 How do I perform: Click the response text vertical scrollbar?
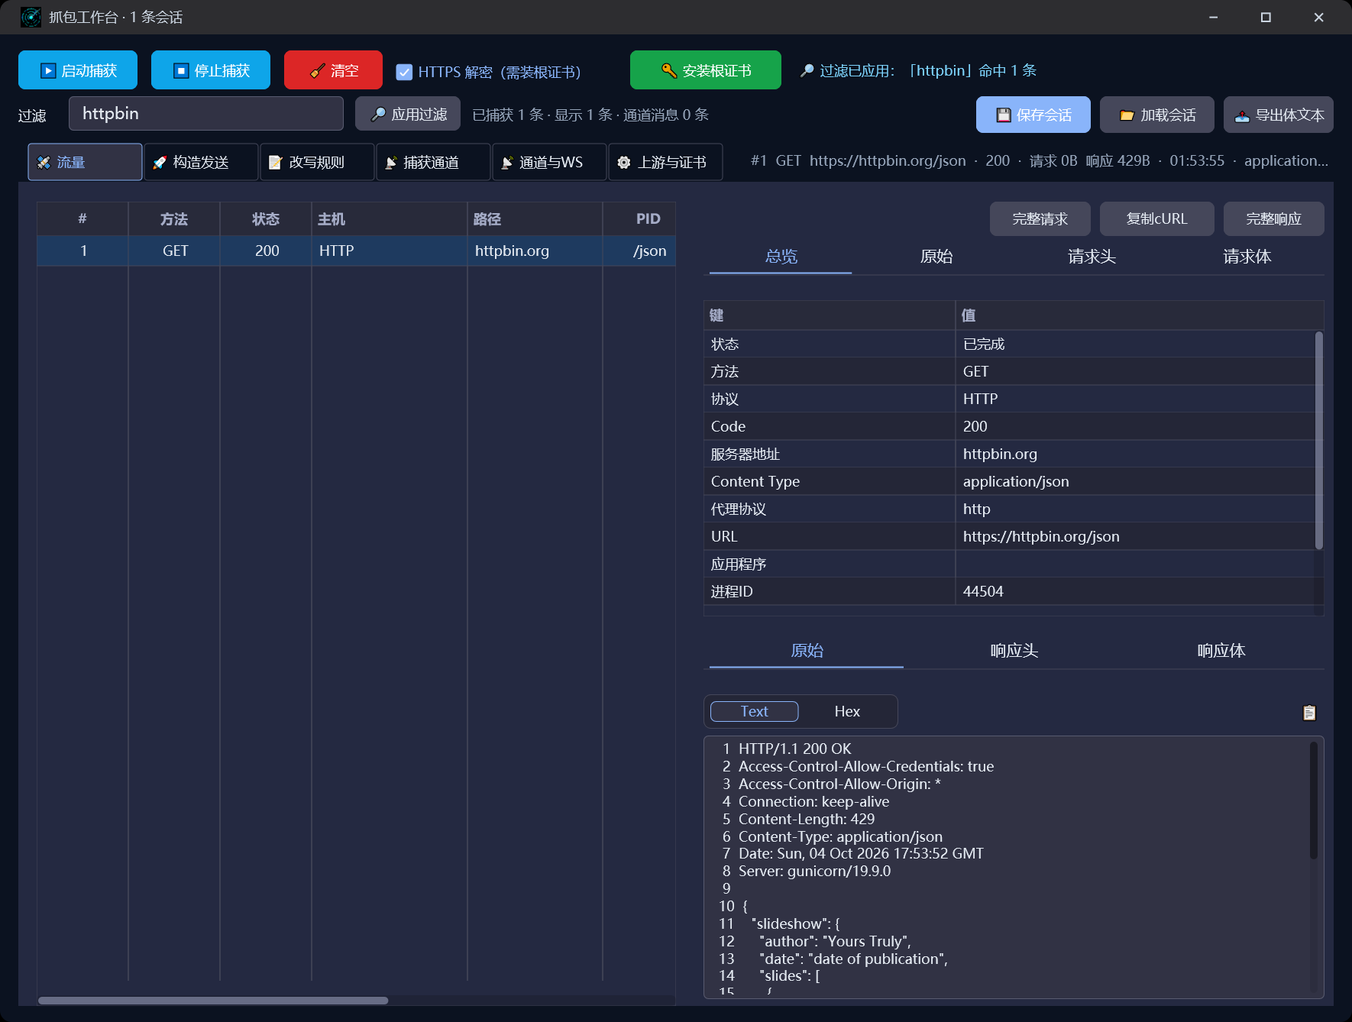pyautogui.click(x=1314, y=800)
